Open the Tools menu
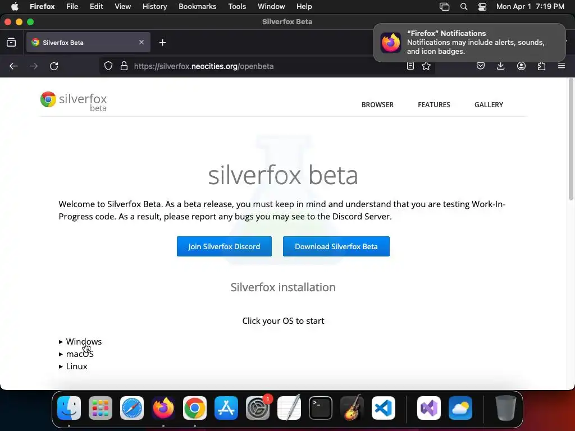Viewport: 575px width, 431px height. pos(237,7)
